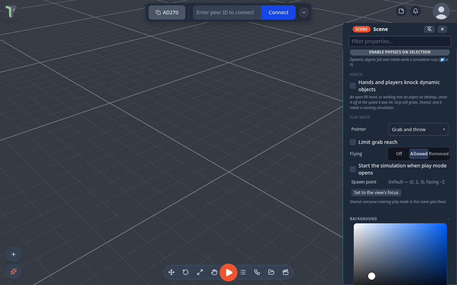This screenshot has width=457, height=285.
Task: Open the connected-nodes hierarchy icon
Action: tap(257, 272)
